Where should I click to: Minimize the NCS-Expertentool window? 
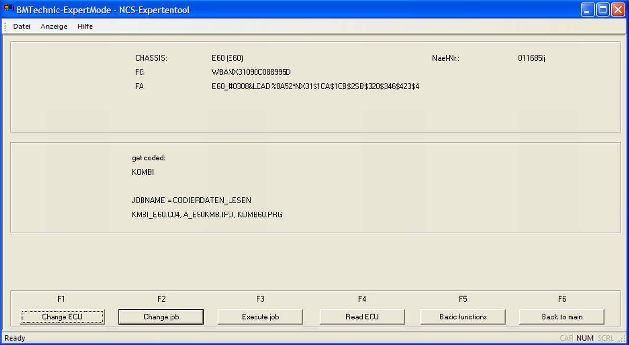tap(588, 10)
